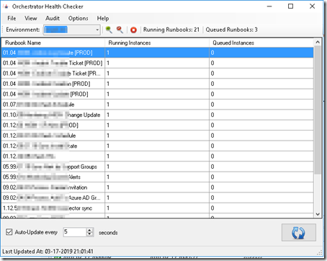Open the Help menu
327x261 pixels.
(103, 18)
